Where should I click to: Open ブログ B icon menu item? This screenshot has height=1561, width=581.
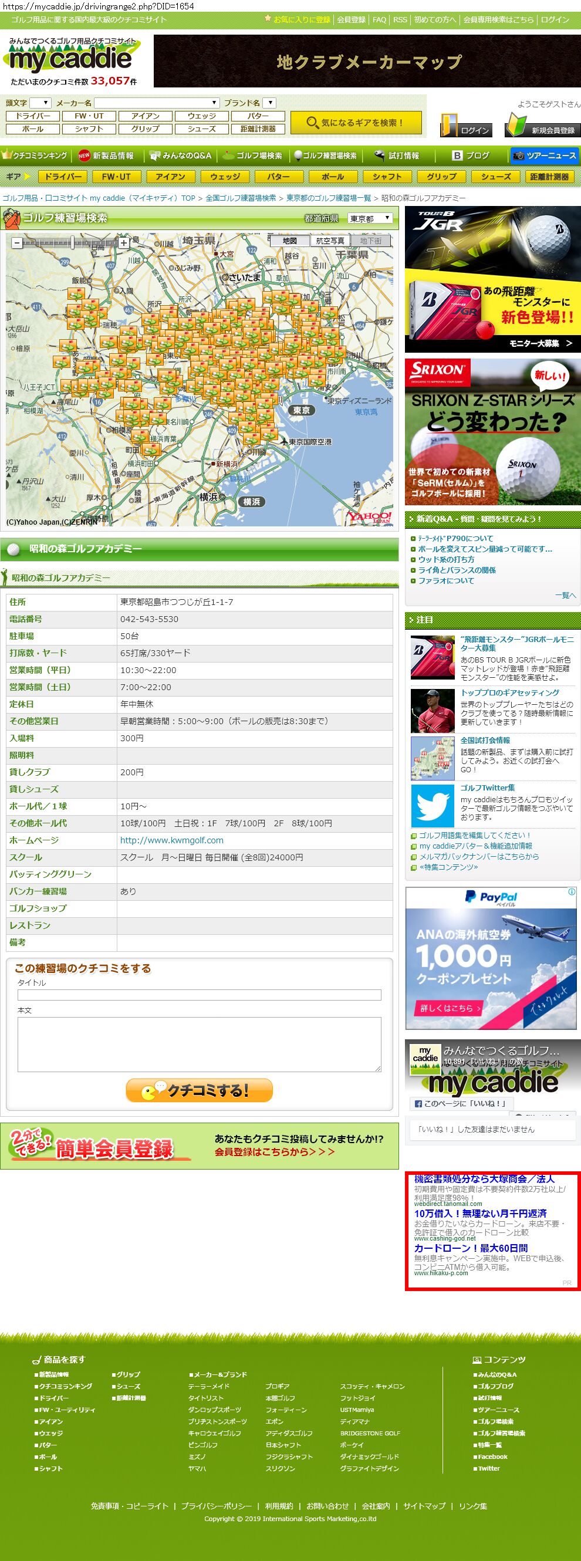pyautogui.click(x=471, y=156)
